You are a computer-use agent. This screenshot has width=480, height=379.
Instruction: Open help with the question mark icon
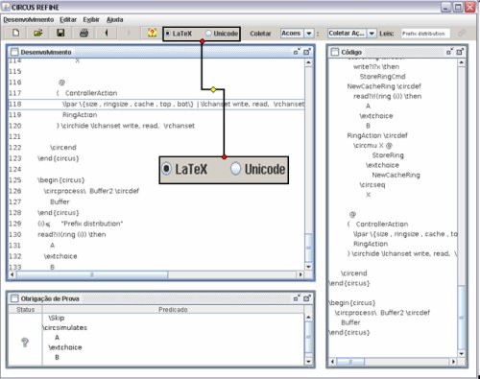point(152,33)
